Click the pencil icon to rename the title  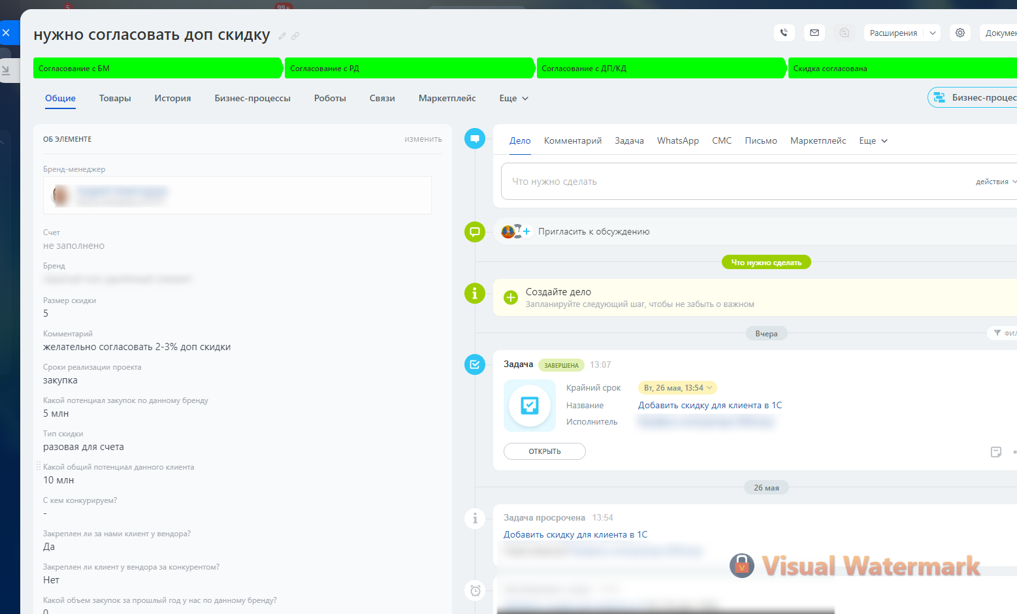coord(282,36)
